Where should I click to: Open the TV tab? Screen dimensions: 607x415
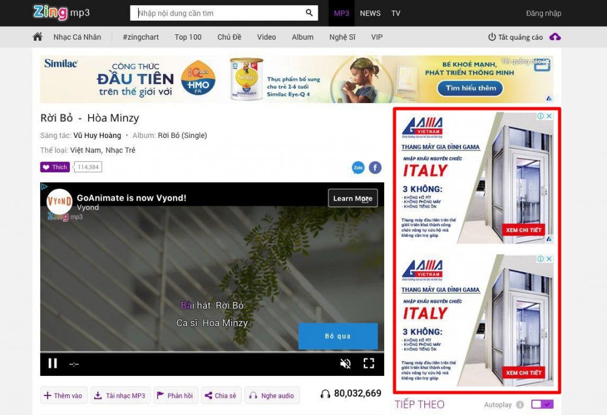(x=395, y=13)
